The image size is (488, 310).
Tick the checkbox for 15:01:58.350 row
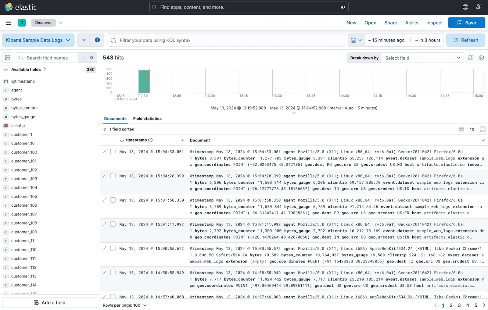point(113,200)
